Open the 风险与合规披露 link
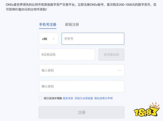Image resolution: width=163 pixels, height=121 pixels. coord(84,98)
